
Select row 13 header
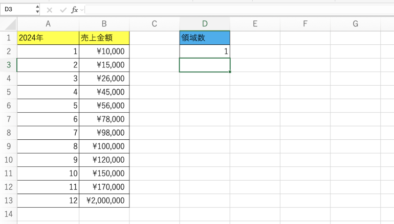click(x=8, y=201)
